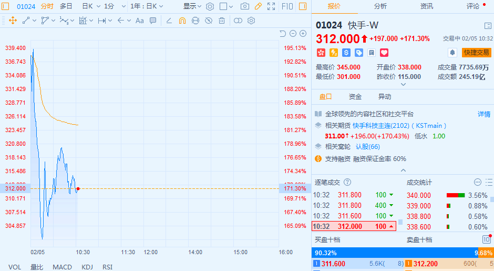Open the 报价 quote tab
Screen dimensions: 494x271
point(334,6)
